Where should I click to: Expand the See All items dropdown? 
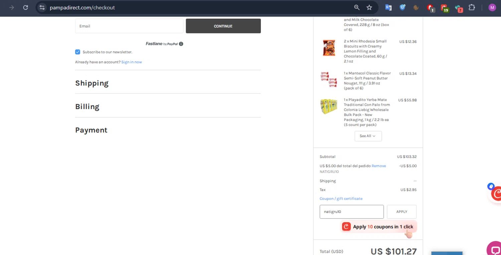click(368, 136)
